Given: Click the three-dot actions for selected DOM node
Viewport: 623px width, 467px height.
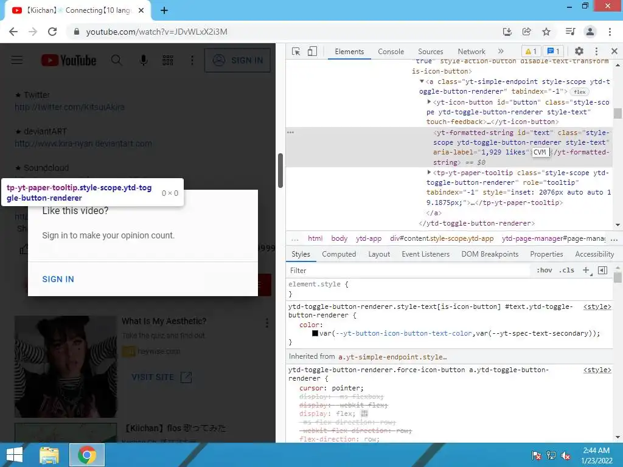Looking at the screenshot, I should 291,132.
